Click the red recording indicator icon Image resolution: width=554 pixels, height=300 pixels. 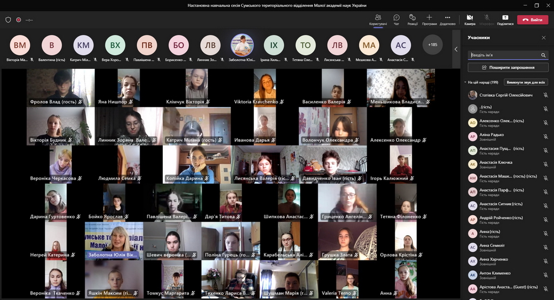click(18, 19)
